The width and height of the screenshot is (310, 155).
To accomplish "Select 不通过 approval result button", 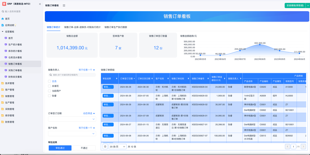I will point(84,148).
